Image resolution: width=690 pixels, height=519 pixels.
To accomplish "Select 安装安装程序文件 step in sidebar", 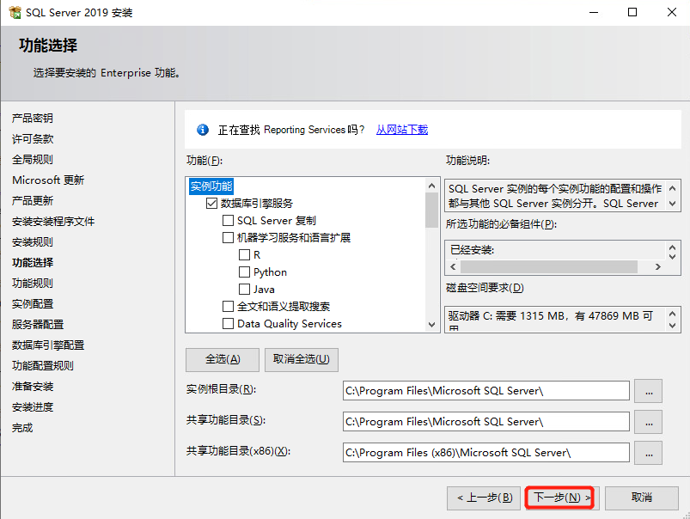I will [x=53, y=222].
